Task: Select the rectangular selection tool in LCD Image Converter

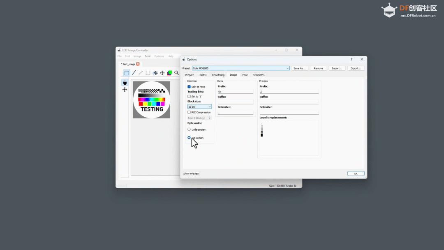Action: click(127, 73)
